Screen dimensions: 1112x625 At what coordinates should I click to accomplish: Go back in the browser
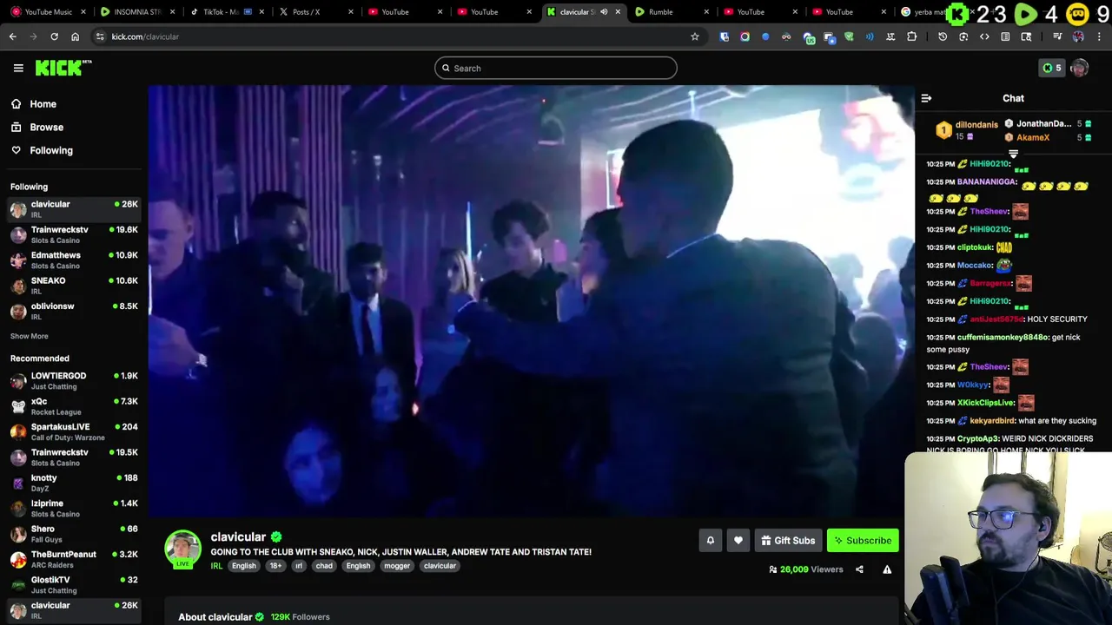click(x=13, y=36)
